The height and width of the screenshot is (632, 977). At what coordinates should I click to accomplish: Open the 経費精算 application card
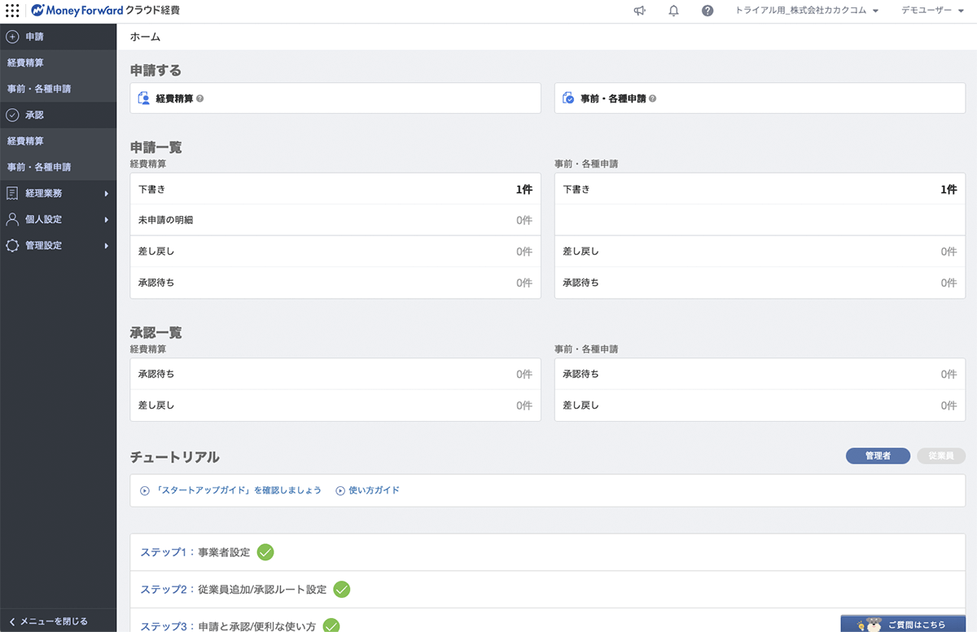(x=335, y=99)
